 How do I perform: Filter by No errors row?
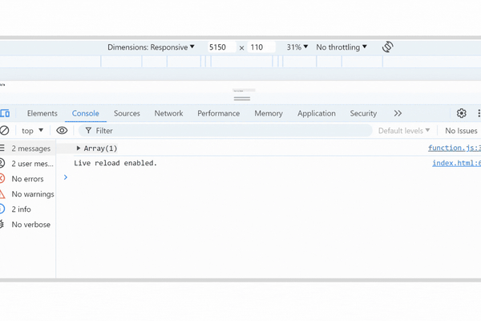[27, 179]
